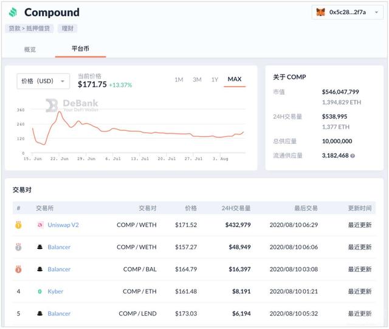Open the Balancer link for COMP / BAL
Screen dimensions: 389x329
tap(59, 269)
